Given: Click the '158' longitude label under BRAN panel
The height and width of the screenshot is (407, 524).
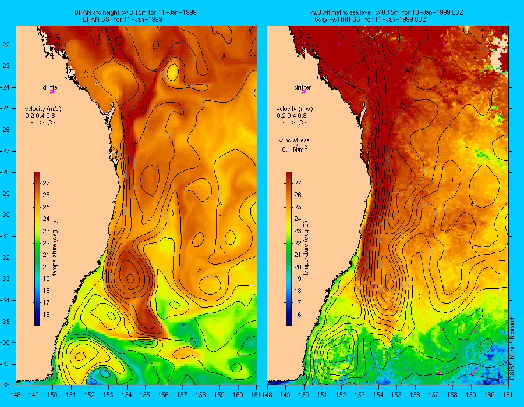Looking at the screenshot, I should [201, 395].
